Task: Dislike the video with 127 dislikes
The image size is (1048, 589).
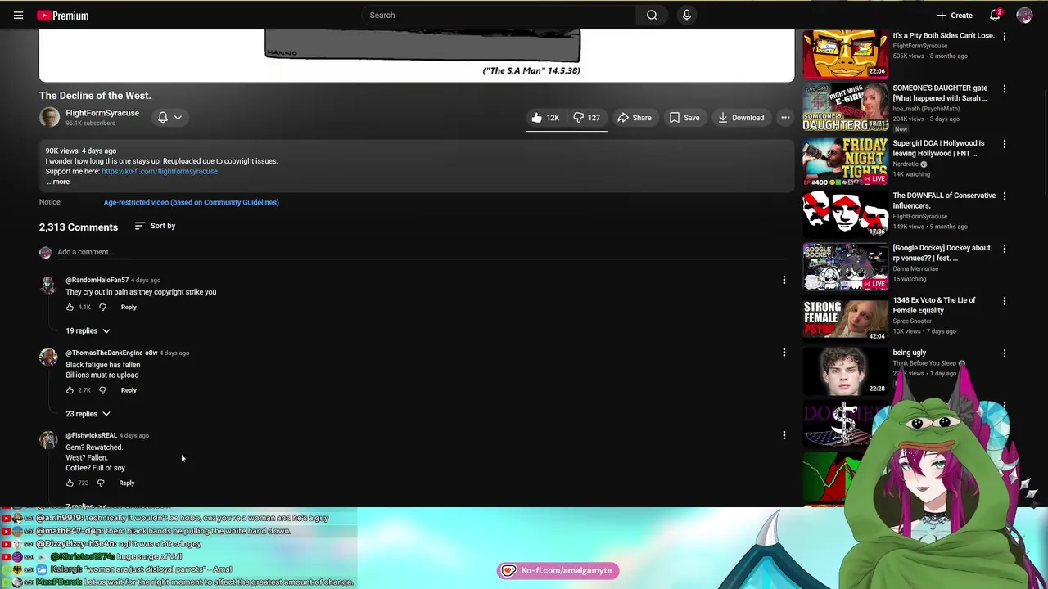Action: (586, 118)
